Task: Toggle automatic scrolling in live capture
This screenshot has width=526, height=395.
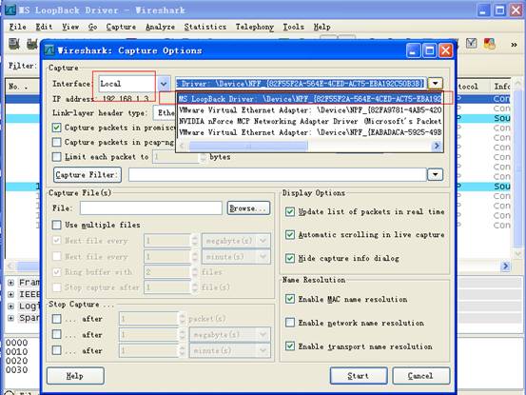Action: point(290,234)
